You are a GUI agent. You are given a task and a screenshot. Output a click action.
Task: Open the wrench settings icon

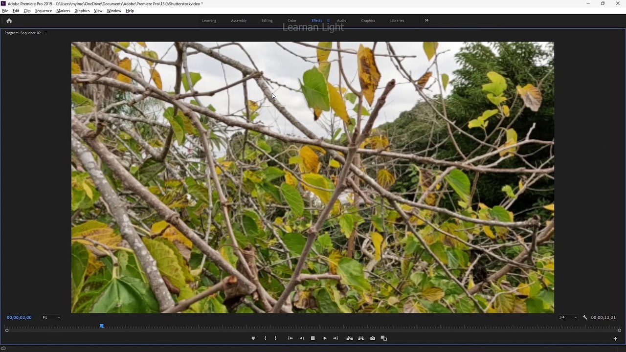(585, 317)
